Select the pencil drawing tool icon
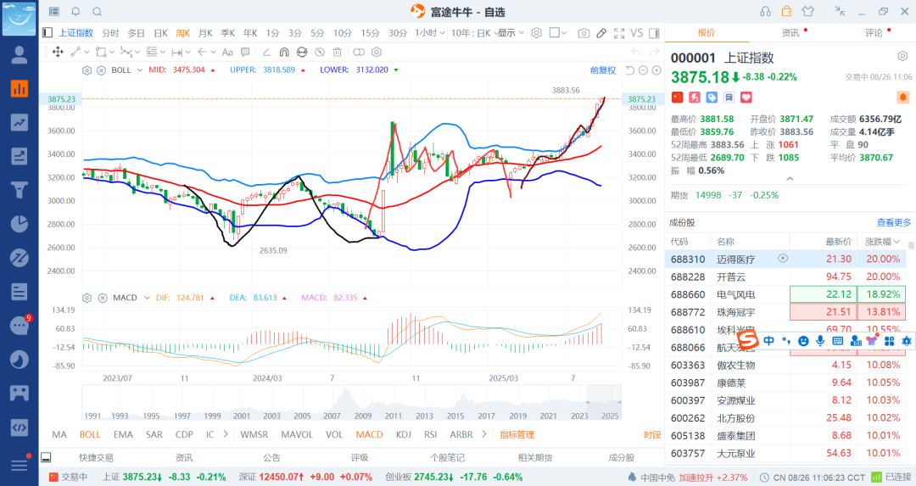This screenshot has width=916, height=486. coord(601,33)
